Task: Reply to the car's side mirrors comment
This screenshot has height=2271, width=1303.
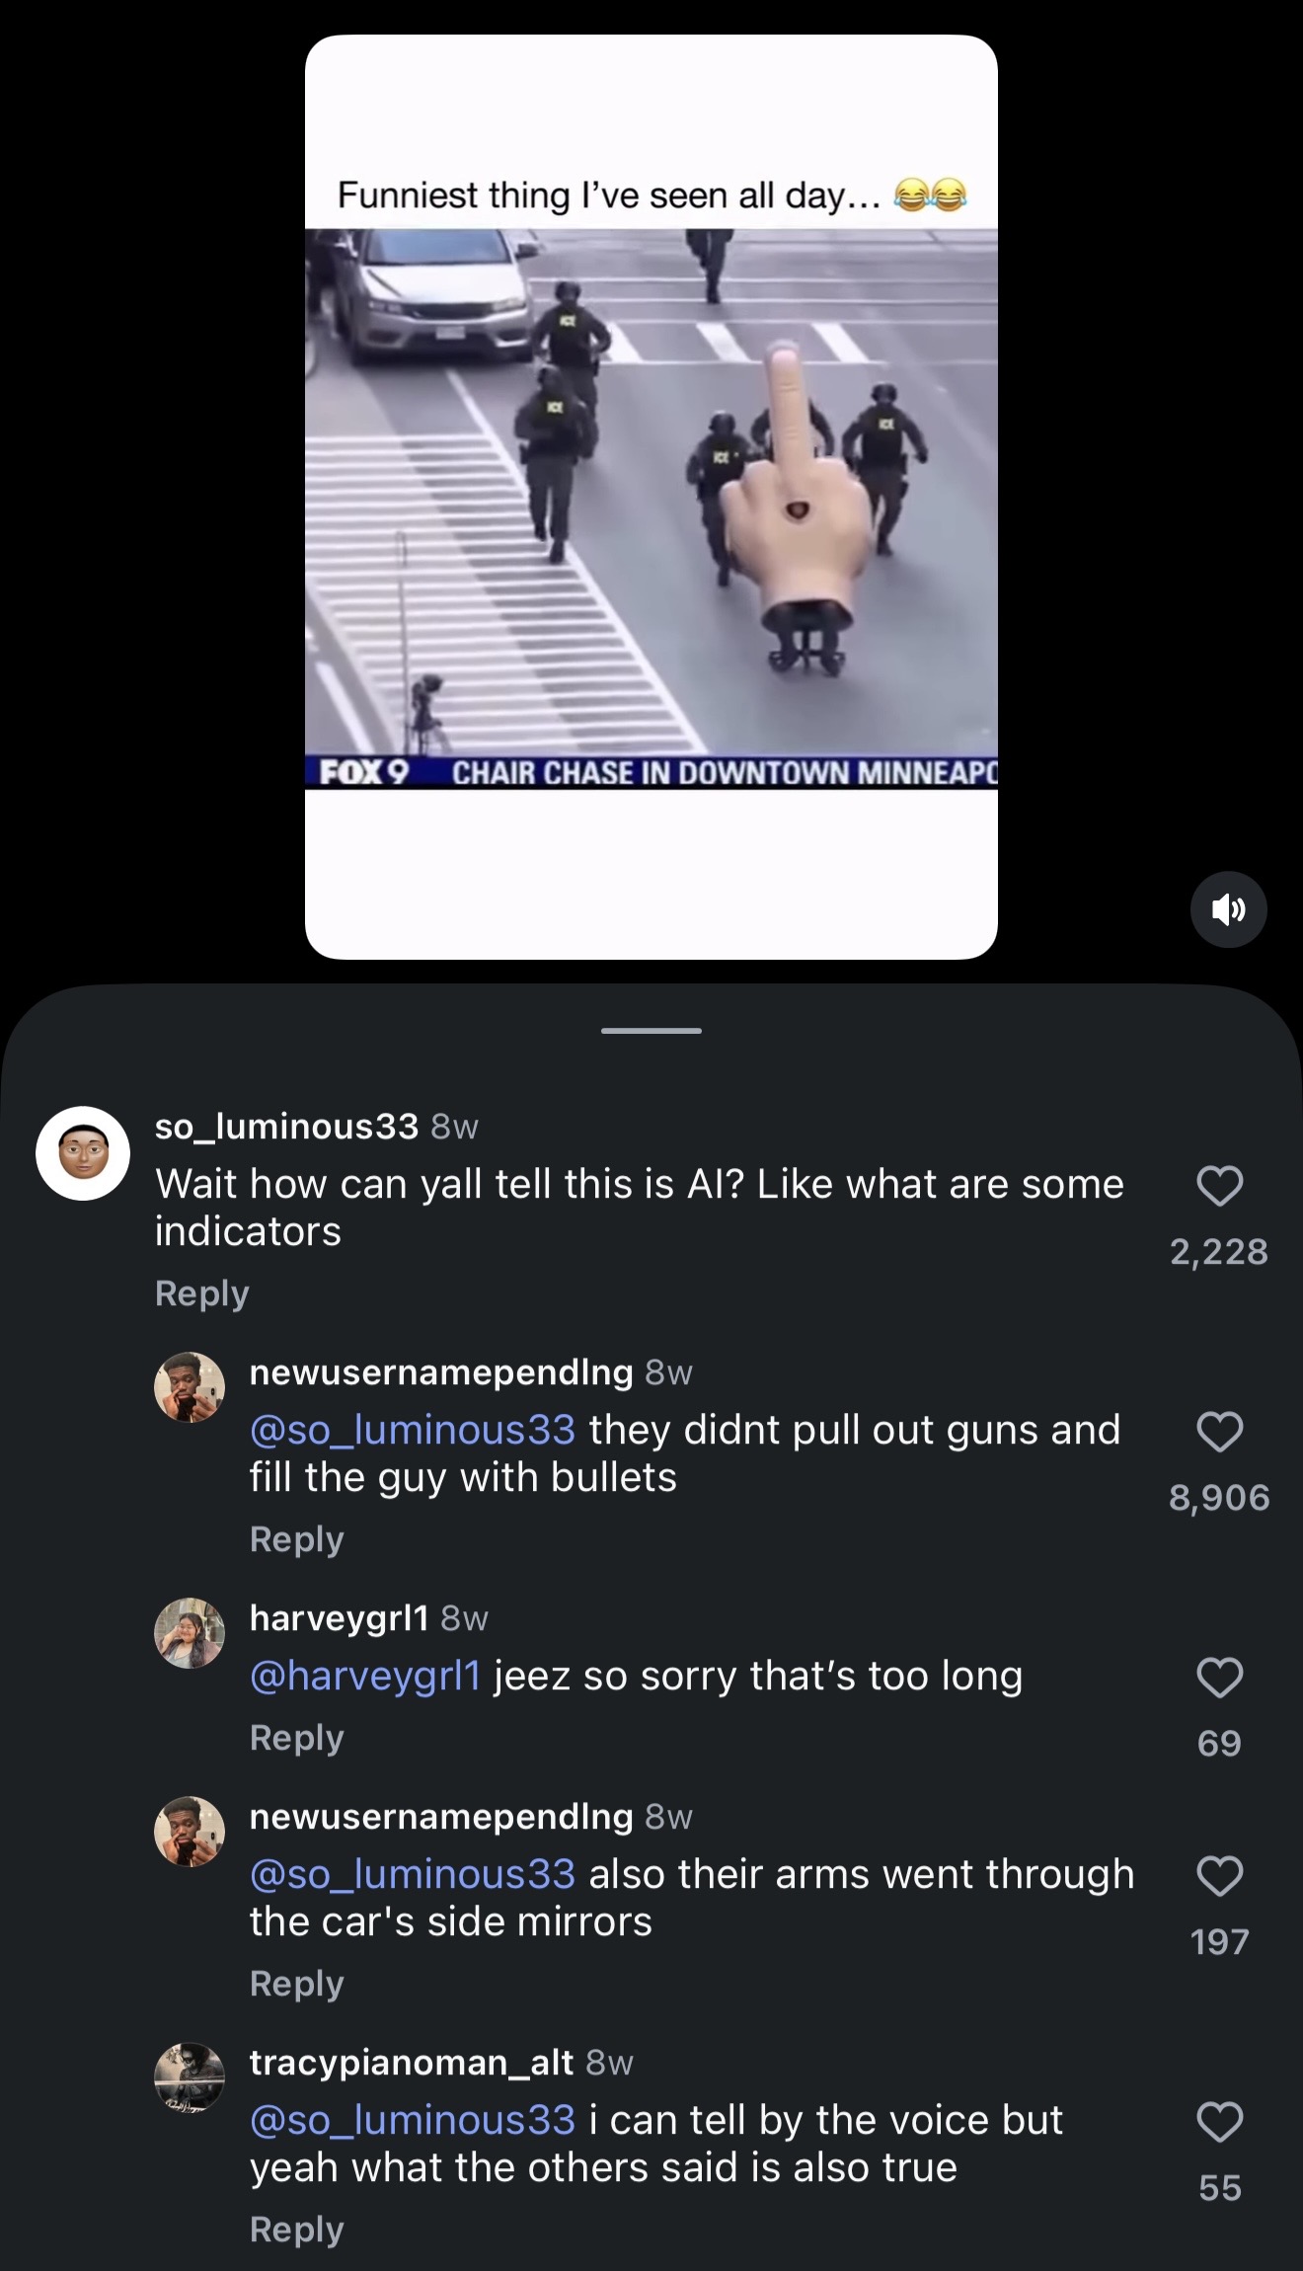Action: pyautogui.click(x=296, y=1984)
